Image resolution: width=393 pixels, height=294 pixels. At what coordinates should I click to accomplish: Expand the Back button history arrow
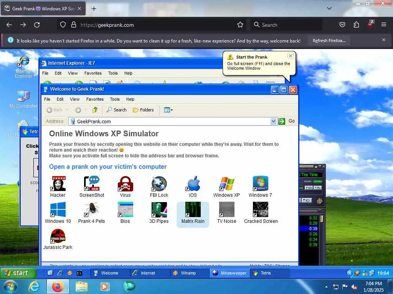click(x=67, y=110)
